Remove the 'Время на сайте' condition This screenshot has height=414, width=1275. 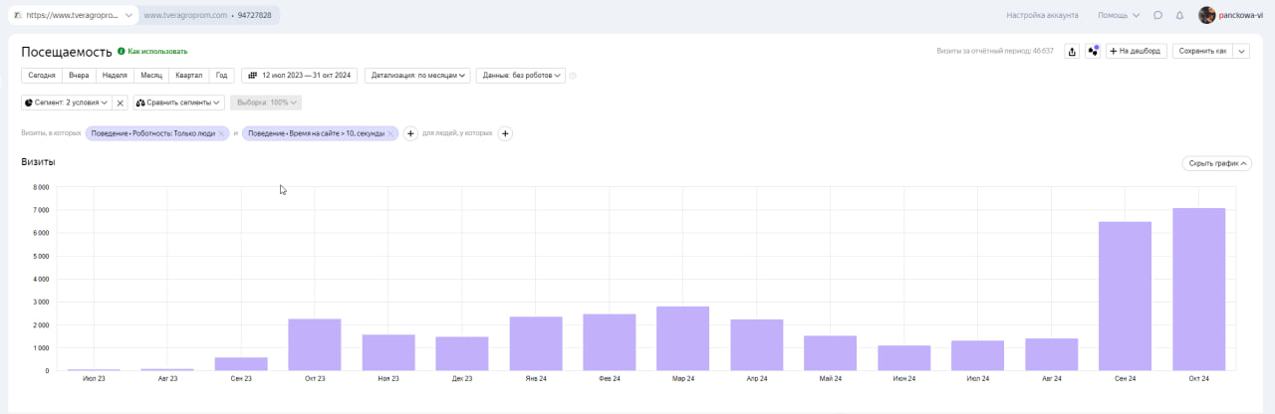(390, 133)
